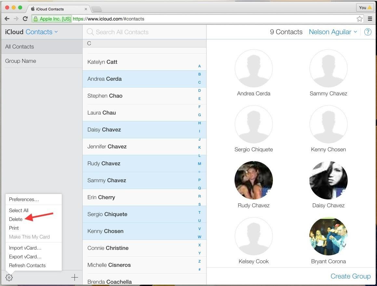Click the browser reload icon
This screenshot has width=377, height=286.
click(25, 19)
